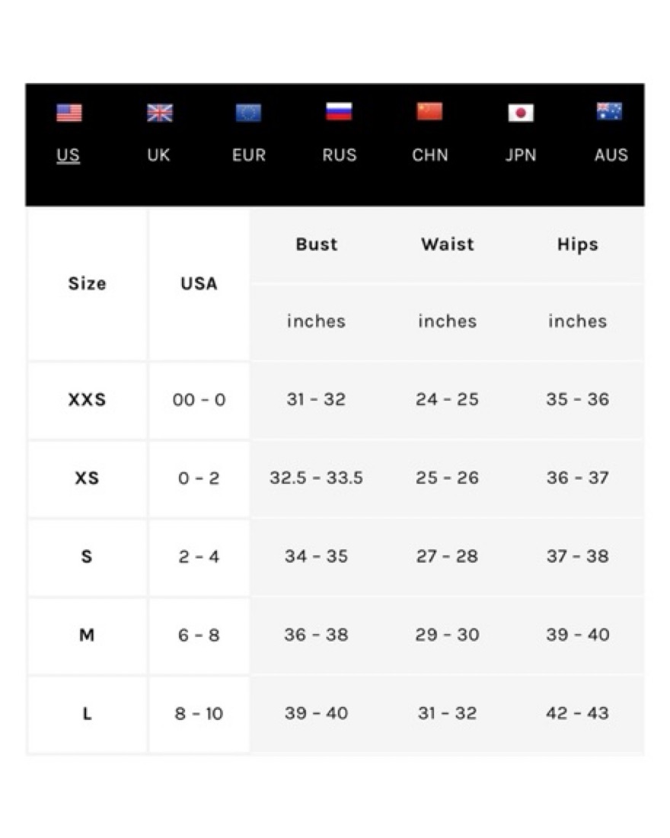
Task: Click the L size row label
Action: (x=87, y=714)
